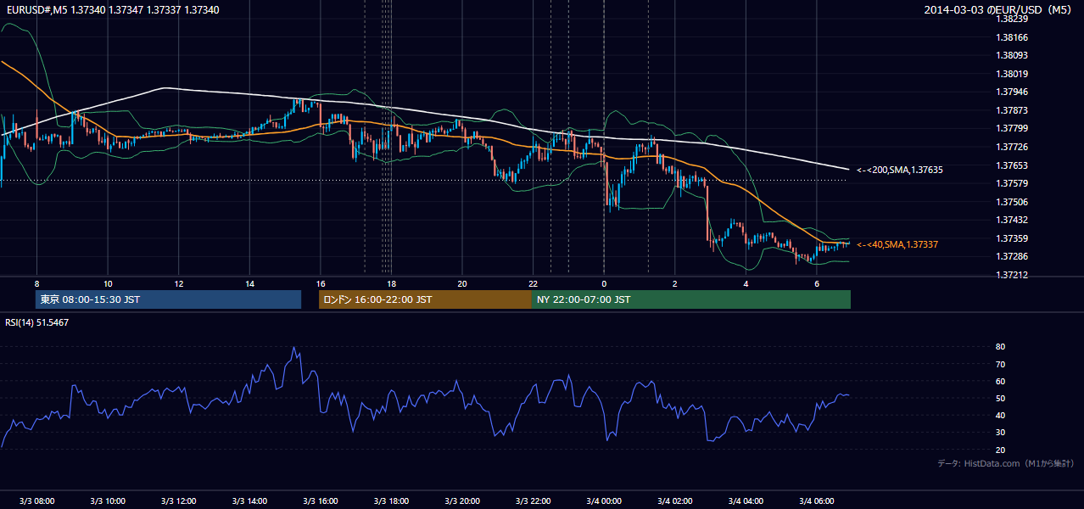Click price axis value 1.38093
Image resolution: width=1084 pixels, height=509 pixels.
tap(1012, 55)
